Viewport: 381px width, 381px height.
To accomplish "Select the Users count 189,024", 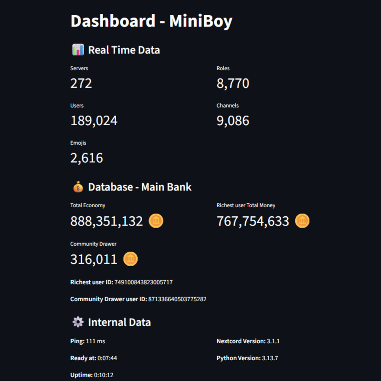I will click(x=94, y=120).
